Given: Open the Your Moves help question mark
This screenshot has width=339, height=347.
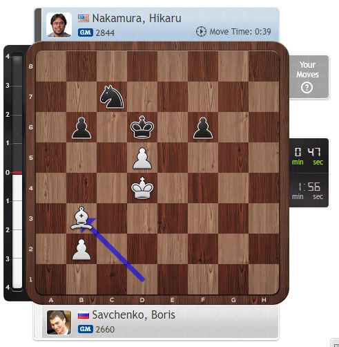Looking at the screenshot, I should click(x=307, y=88).
